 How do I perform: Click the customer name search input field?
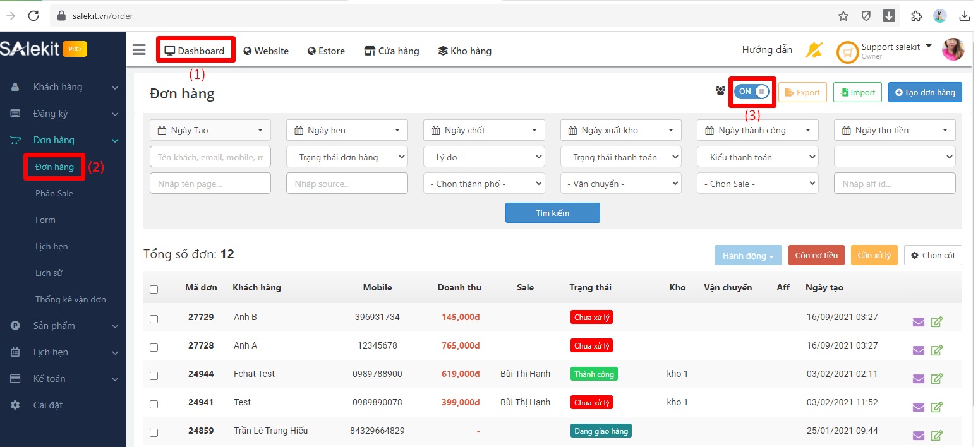[x=210, y=157]
